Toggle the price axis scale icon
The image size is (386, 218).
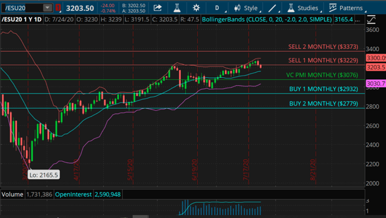[372, 19]
